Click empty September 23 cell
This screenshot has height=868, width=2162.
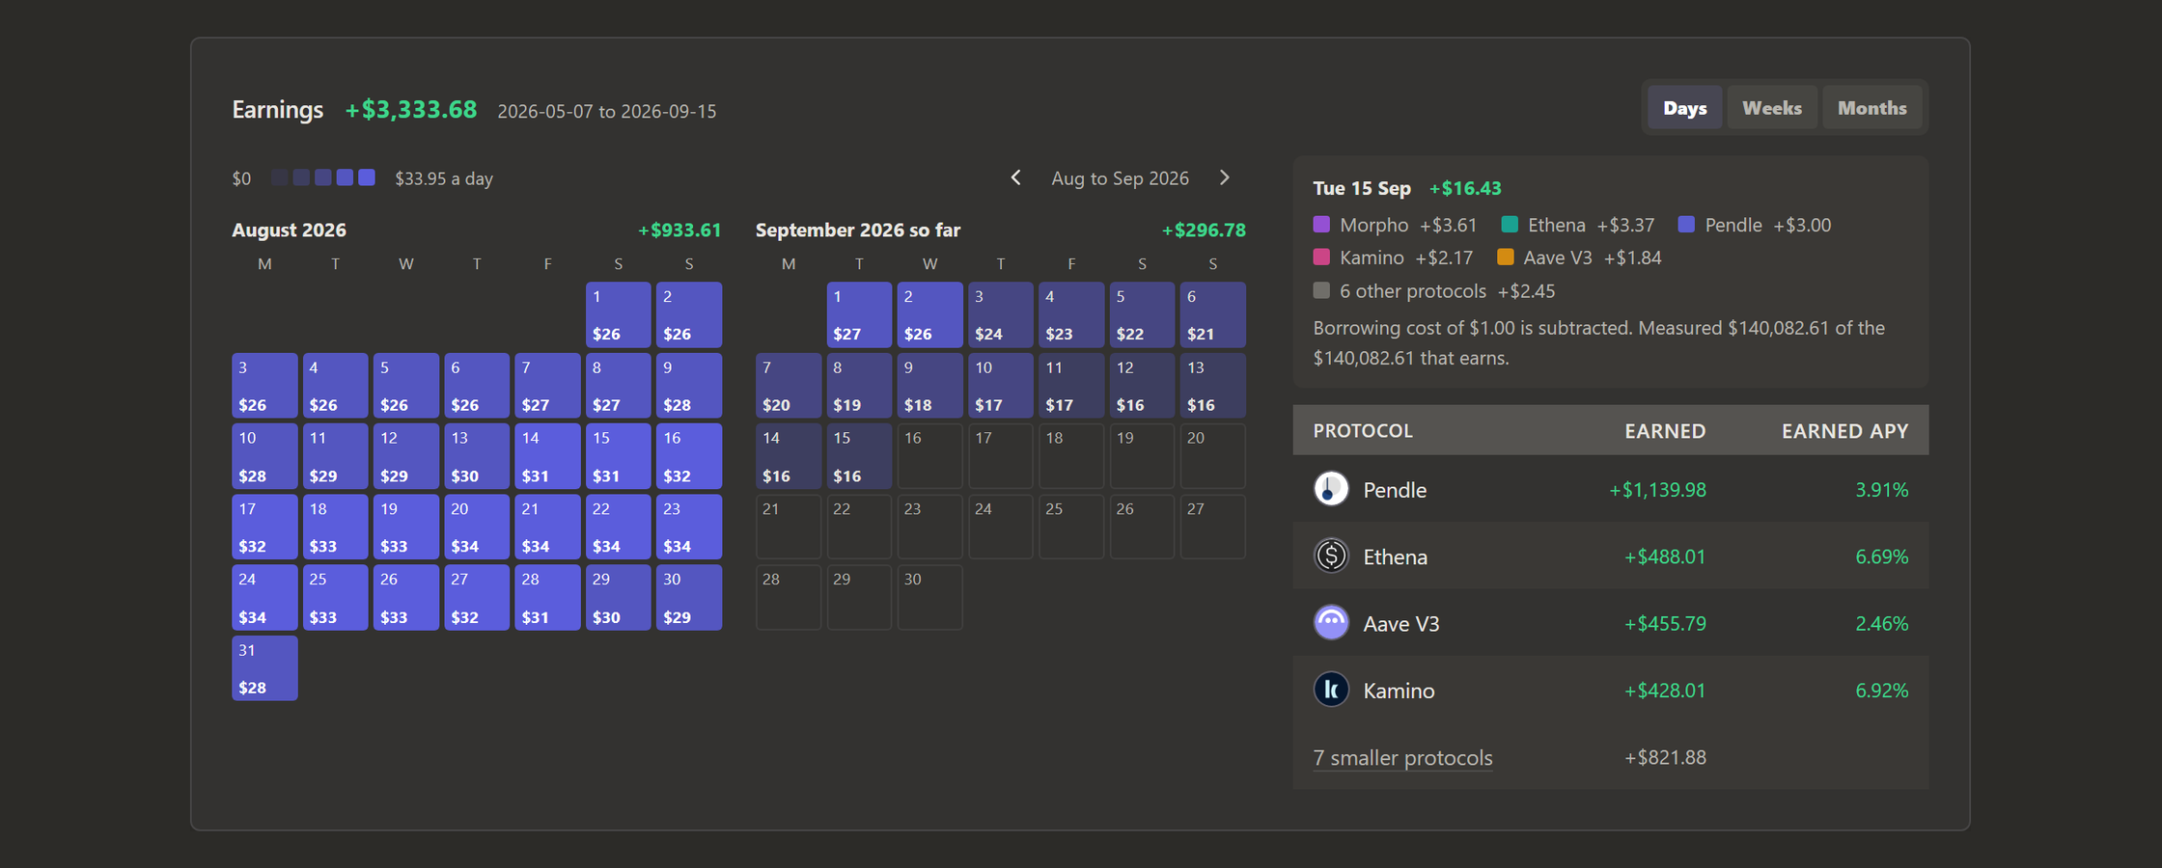click(930, 527)
